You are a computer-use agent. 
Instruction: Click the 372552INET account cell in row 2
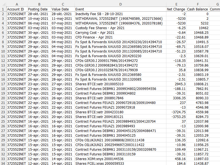point(16,14)
